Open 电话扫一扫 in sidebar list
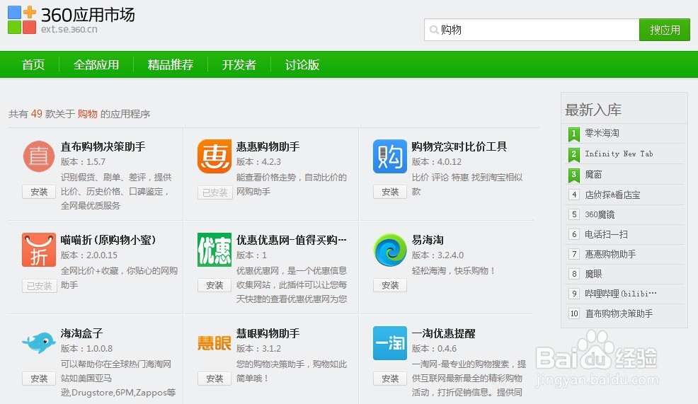The image size is (698, 404). click(606, 234)
